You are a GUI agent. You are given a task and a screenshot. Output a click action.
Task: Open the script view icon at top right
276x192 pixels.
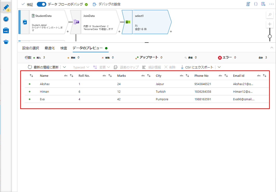[248, 4]
